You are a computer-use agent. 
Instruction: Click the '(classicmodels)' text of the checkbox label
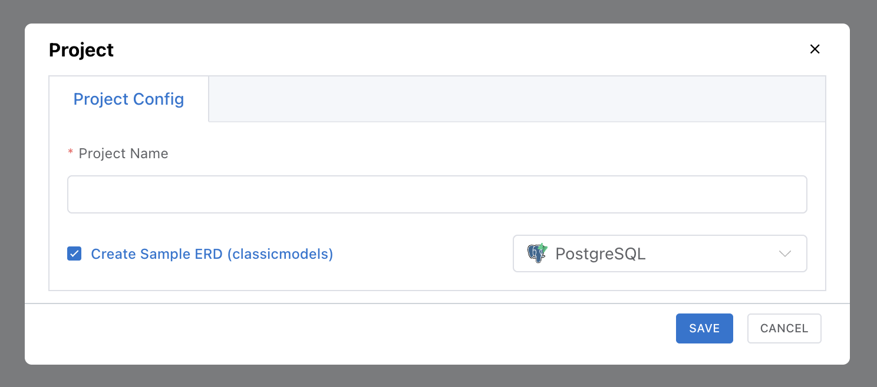click(280, 254)
